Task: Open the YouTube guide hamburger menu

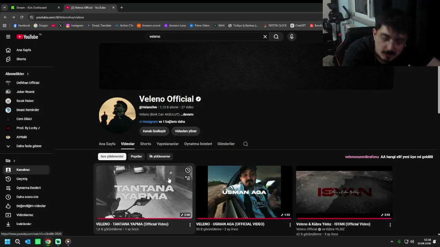Action: tap(8, 37)
